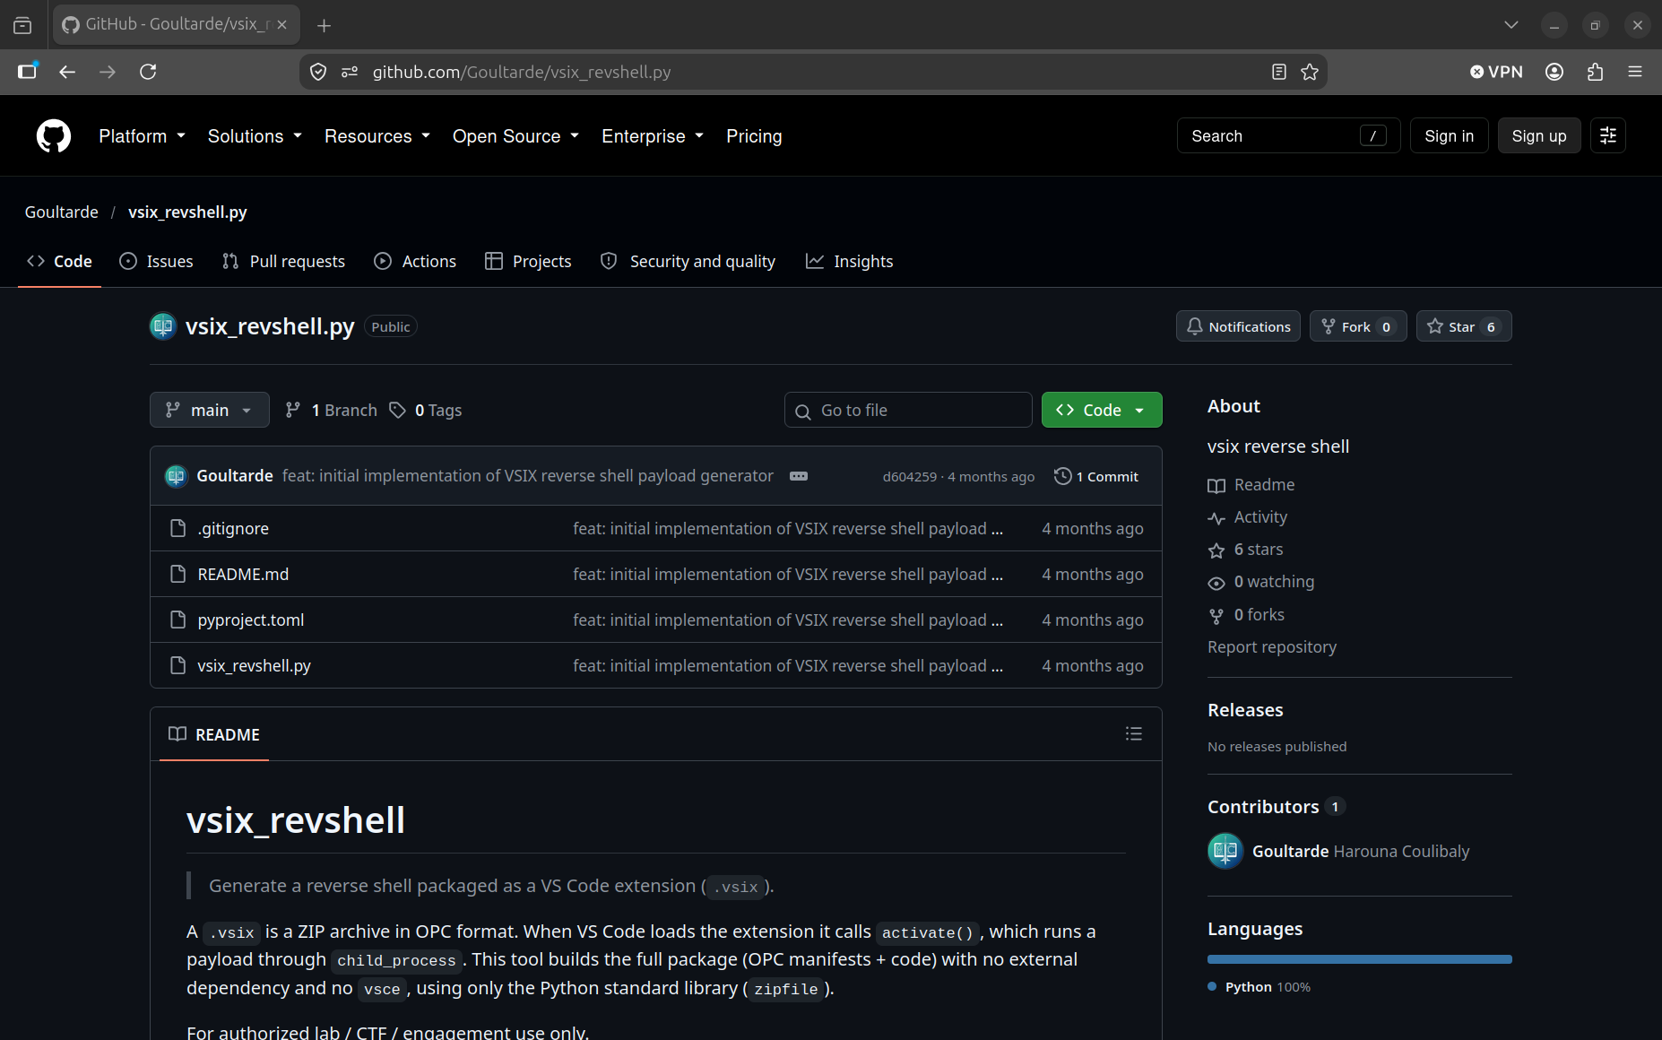Click the Goultarde contributor avatar
This screenshot has height=1040, width=1662.
coord(1225,851)
